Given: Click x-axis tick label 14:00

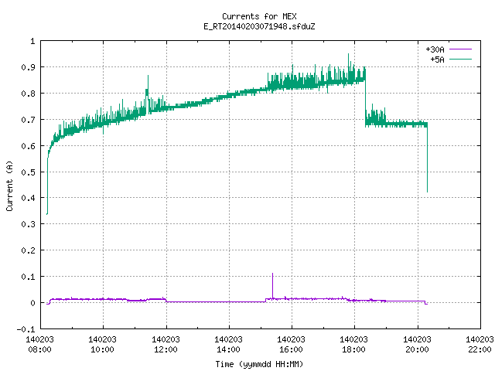Looking at the screenshot, I should pos(228,349).
